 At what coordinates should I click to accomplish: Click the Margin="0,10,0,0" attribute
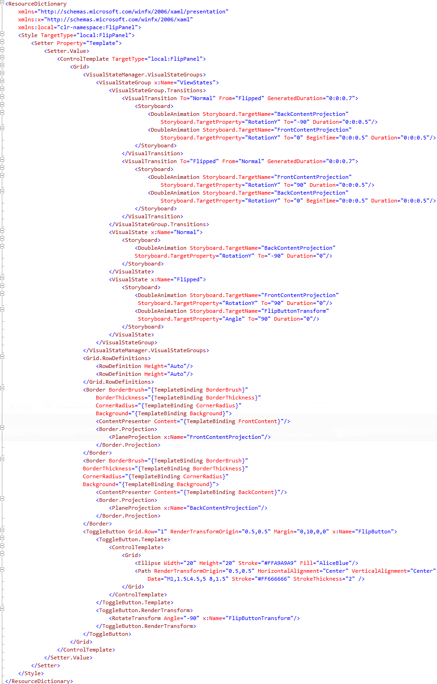click(301, 532)
